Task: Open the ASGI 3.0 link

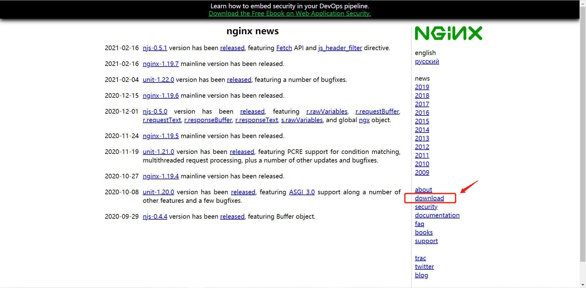Action: (x=302, y=192)
